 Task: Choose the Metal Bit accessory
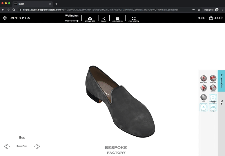(213, 88)
